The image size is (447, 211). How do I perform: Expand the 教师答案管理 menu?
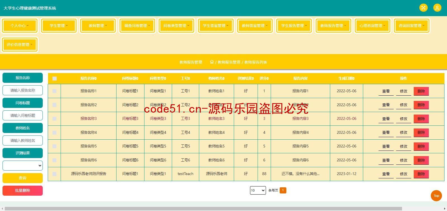tap(255, 26)
